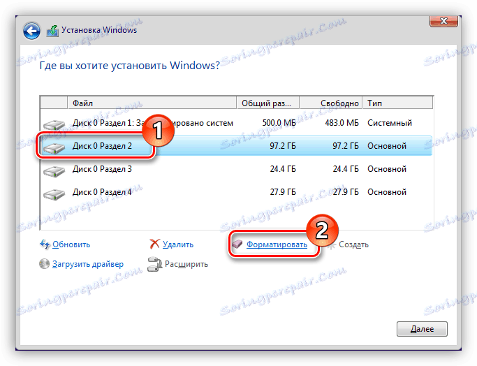Click the Windows Setup icon in title bar
The width and height of the screenshot is (477, 366).
click(52, 31)
